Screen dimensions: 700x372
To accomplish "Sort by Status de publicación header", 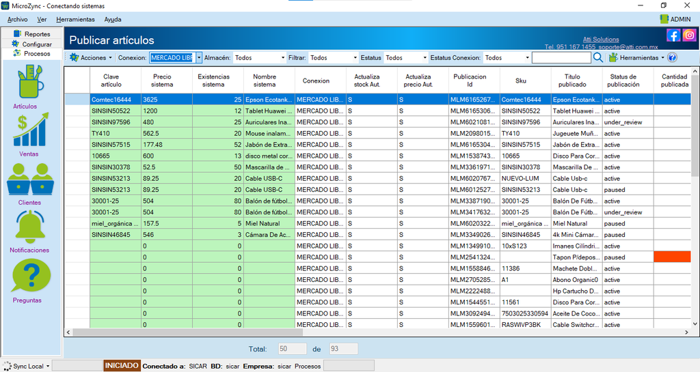I will tap(628, 81).
